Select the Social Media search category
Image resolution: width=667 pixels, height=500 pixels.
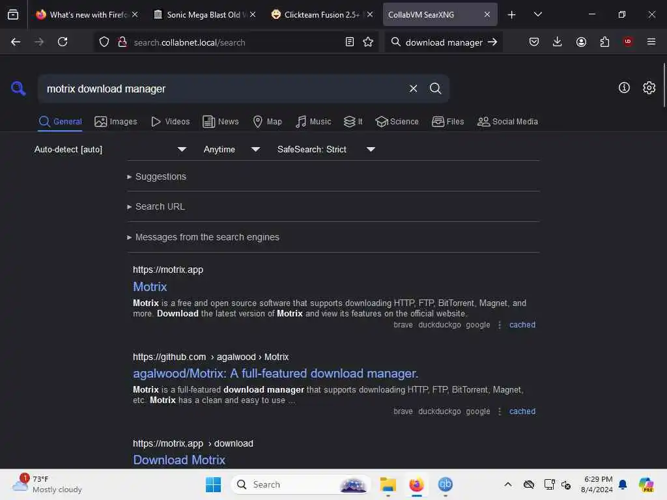pyautogui.click(x=507, y=122)
